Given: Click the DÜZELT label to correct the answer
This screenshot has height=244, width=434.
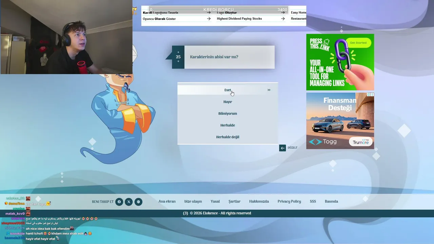Looking at the screenshot, I should tap(292, 148).
